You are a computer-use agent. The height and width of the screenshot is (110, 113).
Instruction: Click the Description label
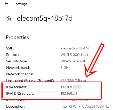(16, 106)
